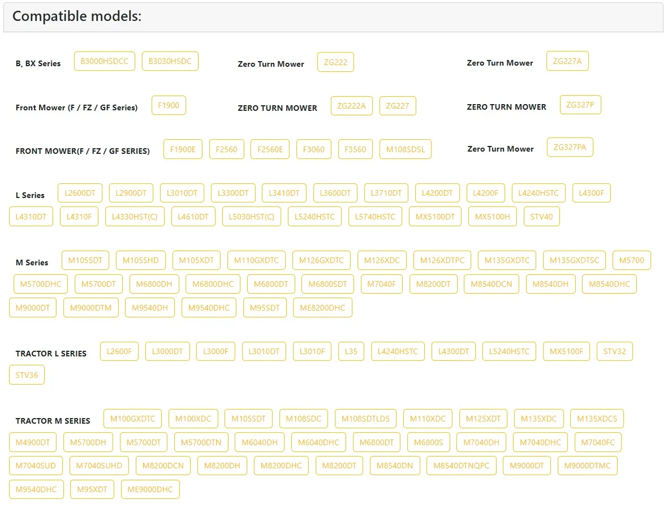The image size is (668, 521).
Task: Select the ZG327PA model tag
Action: pyautogui.click(x=570, y=148)
